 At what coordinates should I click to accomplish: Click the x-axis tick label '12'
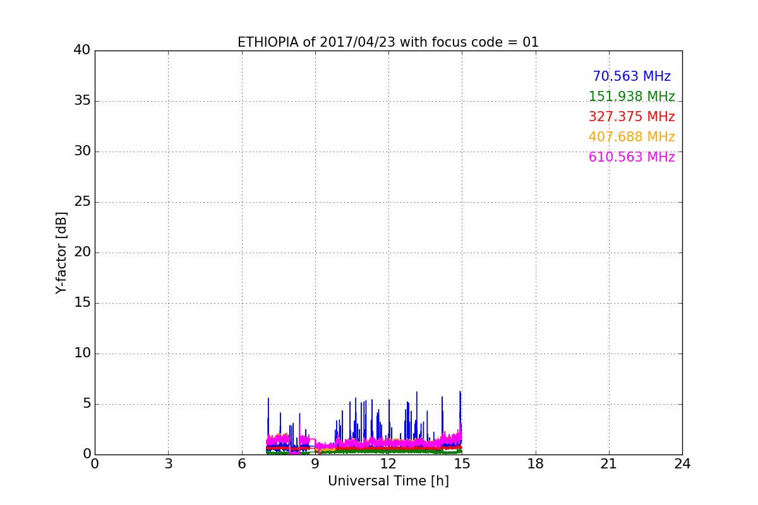pyautogui.click(x=388, y=464)
